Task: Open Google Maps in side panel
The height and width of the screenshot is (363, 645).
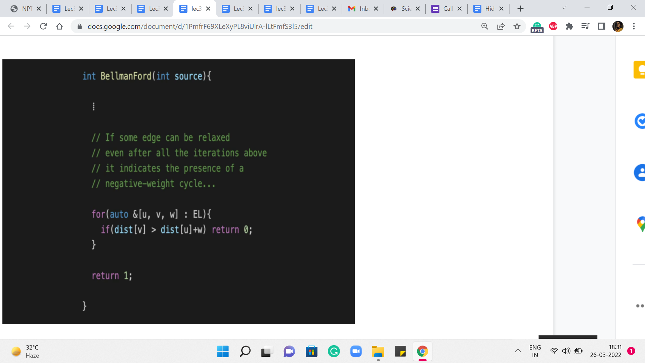Action: coord(641,224)
